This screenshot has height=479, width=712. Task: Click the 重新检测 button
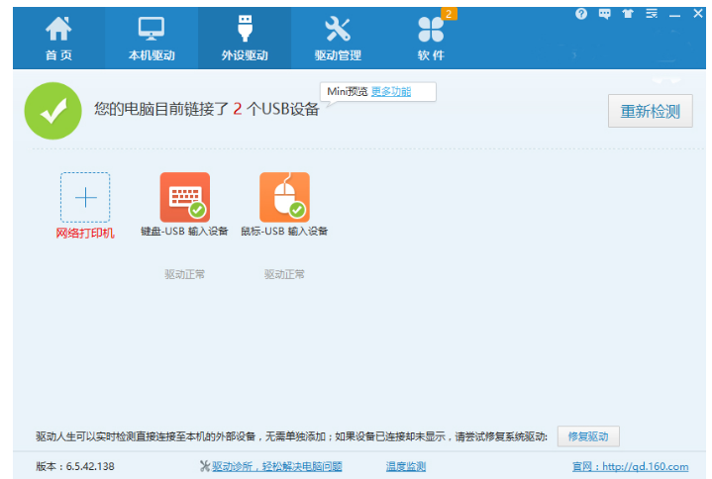click(x=650, y=111)
